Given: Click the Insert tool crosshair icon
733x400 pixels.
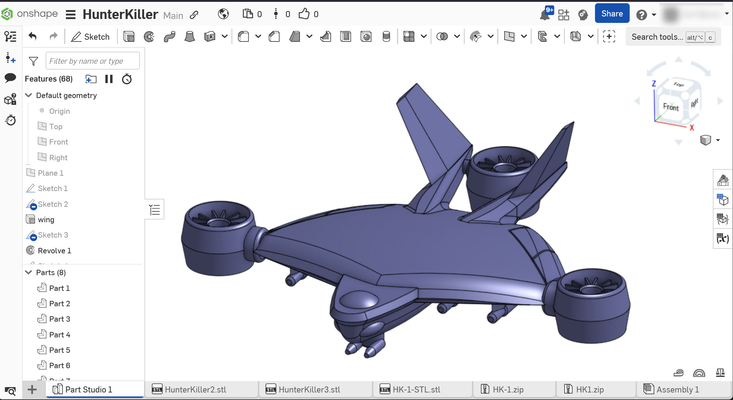Looking at the screenshot, I should [609, 36].
